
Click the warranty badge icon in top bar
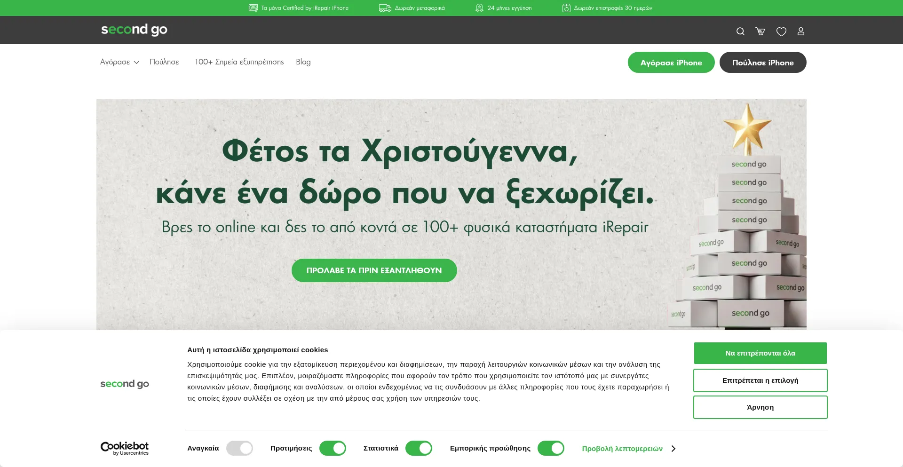click(x=479, y=8)
